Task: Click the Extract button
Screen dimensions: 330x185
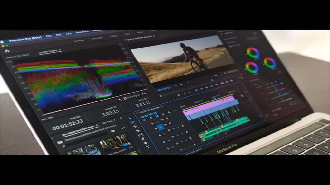Action: (x=227, y=82)
